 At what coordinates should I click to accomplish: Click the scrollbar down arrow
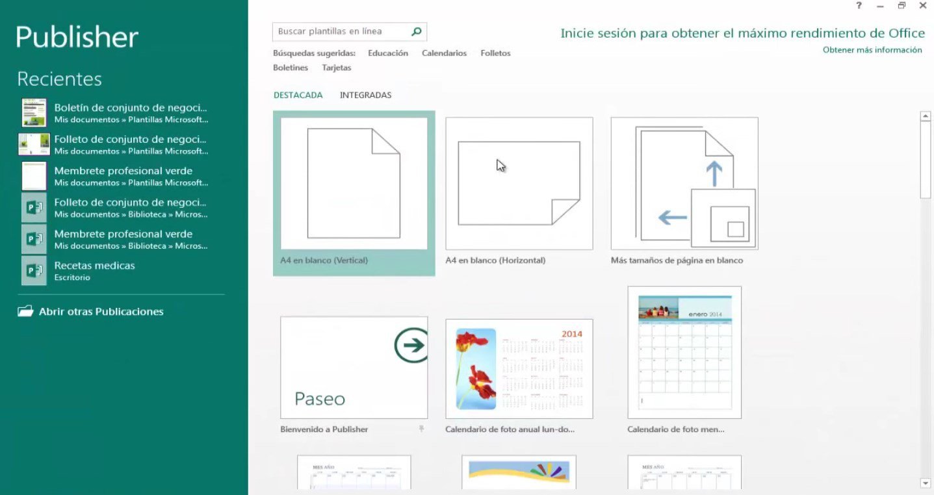coord(926,483)
